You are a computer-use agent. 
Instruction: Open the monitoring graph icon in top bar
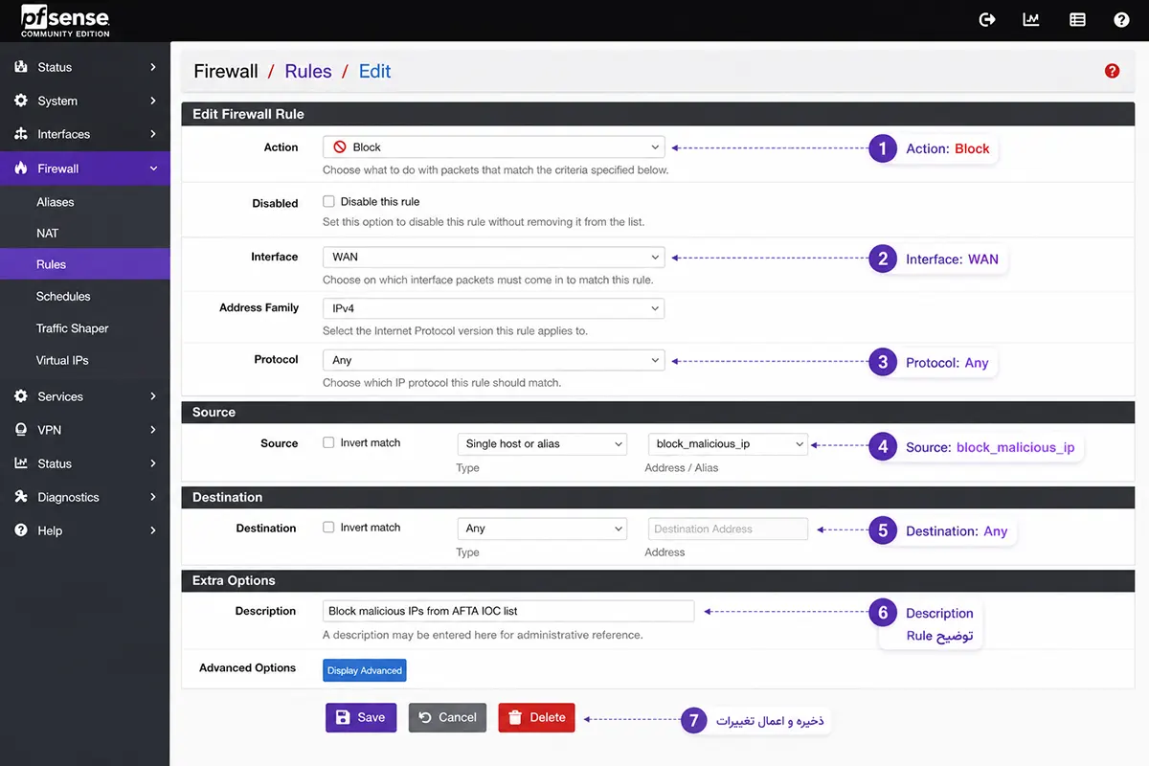[1031, 19]
